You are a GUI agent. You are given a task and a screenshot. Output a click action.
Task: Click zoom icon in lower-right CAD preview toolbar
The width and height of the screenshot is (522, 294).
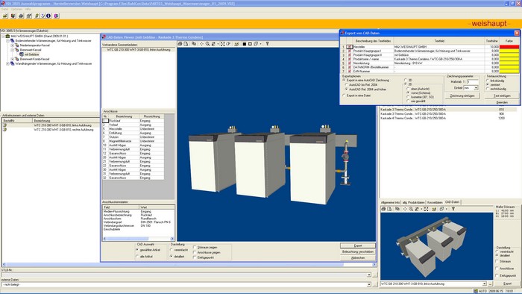coord(411,209)
